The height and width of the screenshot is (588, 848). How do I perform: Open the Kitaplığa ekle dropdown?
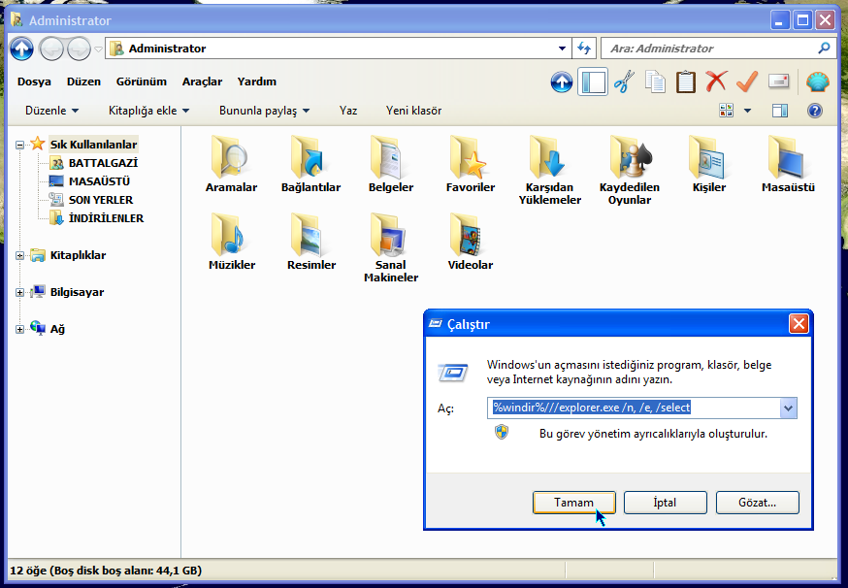tap(148, 111)
